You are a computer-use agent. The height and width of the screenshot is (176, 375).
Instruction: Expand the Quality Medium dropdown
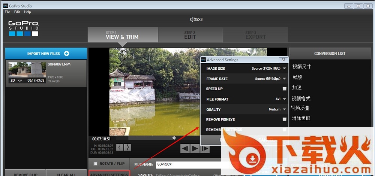(x=284, y=109)
